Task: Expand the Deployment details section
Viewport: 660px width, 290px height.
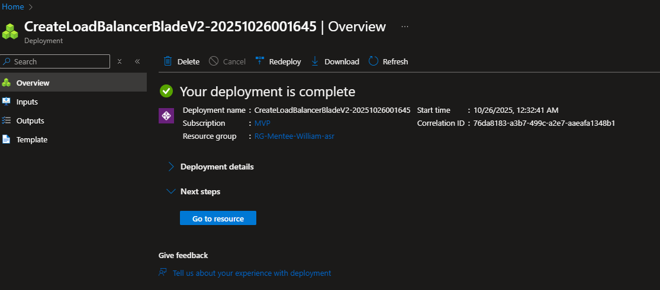Action: (x=171, y=167)
